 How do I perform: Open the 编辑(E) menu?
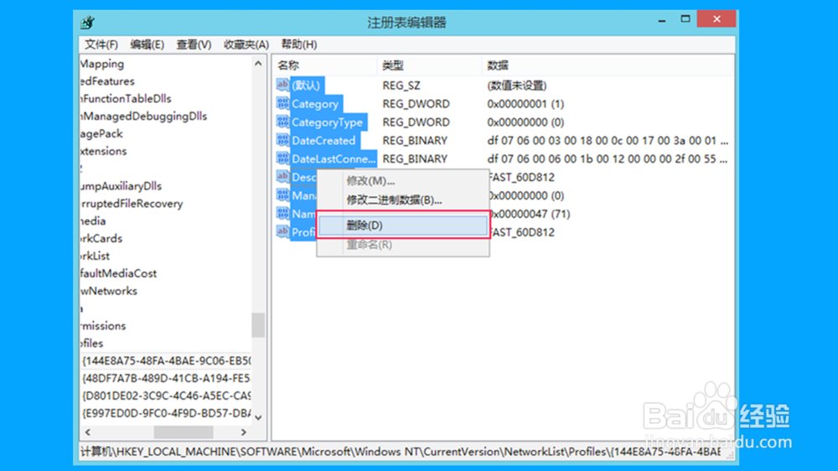(x=147, y=44)
